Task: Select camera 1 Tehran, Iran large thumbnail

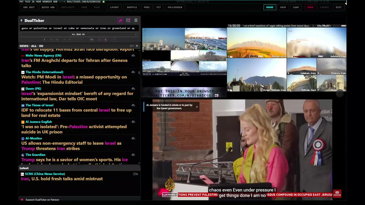Action: [x=257, y=43]
